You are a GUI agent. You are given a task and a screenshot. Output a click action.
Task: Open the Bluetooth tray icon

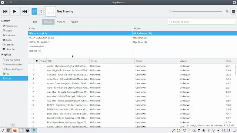pyautogui.click(x=209, y=130)
